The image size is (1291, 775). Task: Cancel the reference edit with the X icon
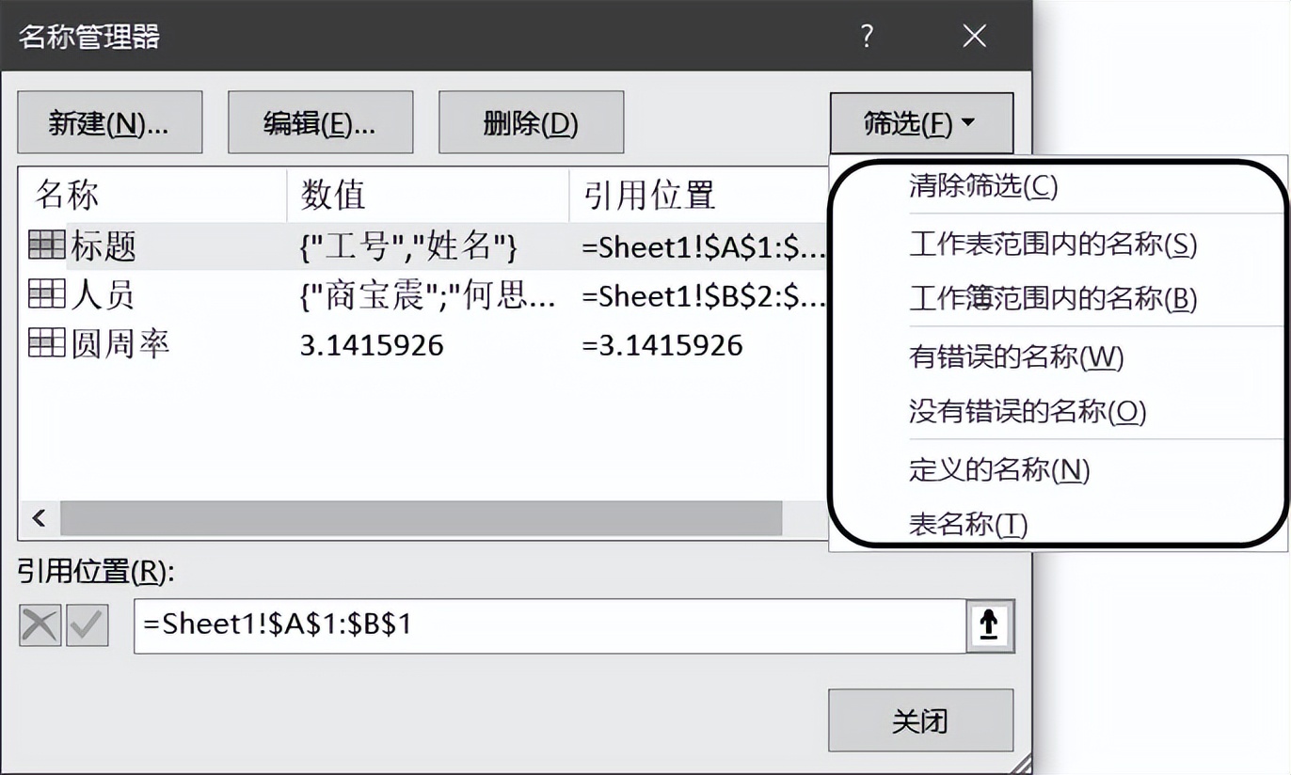(x=38, y=623)
